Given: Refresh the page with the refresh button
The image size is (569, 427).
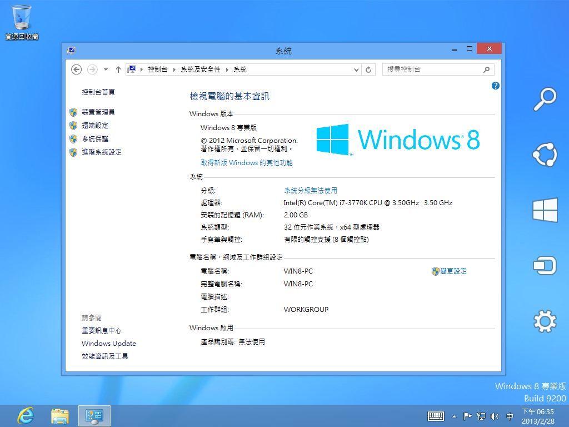Looking at the screenshot, I should pyautogui.click(x=368, y=69).
